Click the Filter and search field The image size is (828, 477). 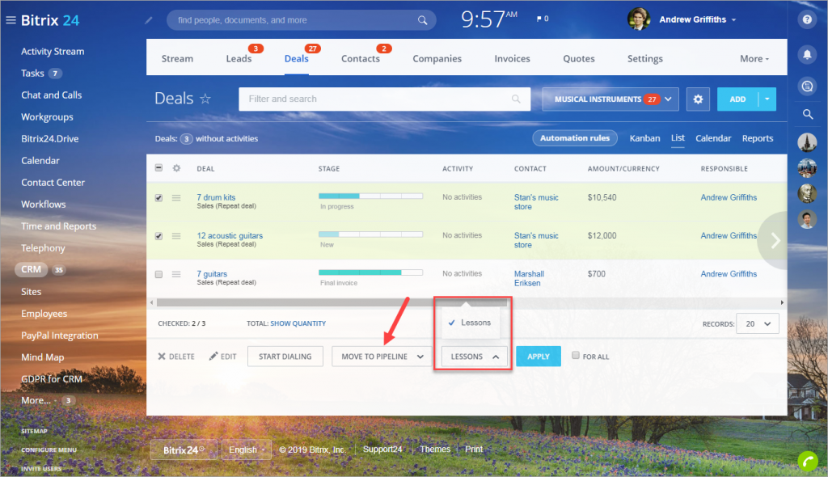click(384, 99)
